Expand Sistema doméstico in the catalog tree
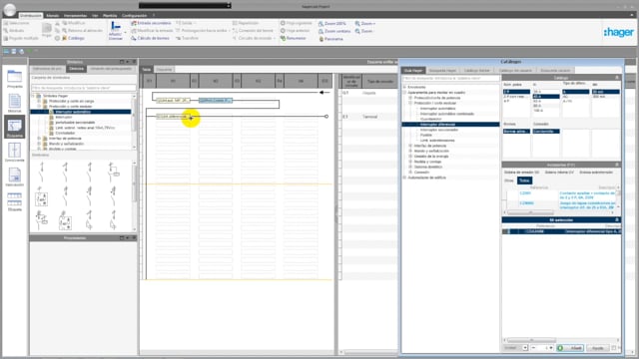Screen dimensions: 639x359 pyautogui.click(x=410, y=167)
